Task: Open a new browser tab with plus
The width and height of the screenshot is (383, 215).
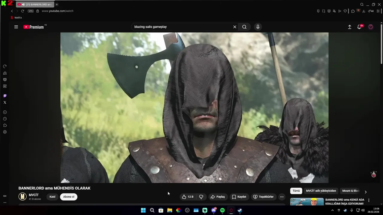Action: click(57, 4)
